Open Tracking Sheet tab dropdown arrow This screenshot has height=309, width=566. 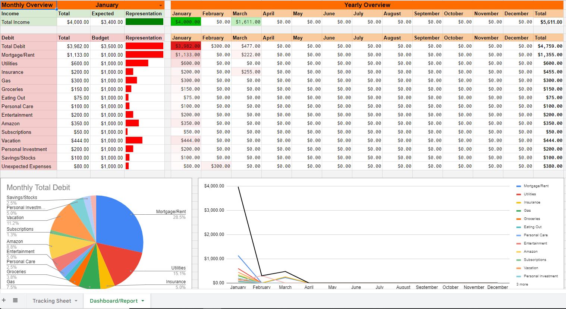tap(76, 301)
